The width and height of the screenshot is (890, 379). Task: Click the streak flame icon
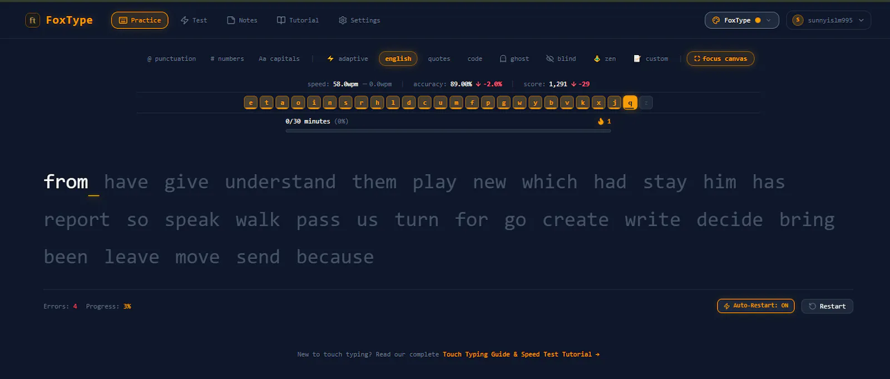[601, 121]
